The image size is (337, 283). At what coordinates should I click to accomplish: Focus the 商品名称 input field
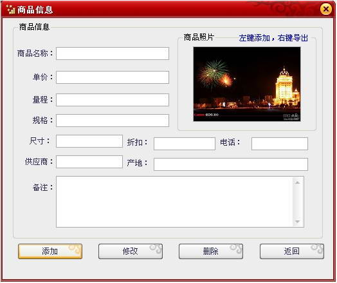(x=113, y=54)
